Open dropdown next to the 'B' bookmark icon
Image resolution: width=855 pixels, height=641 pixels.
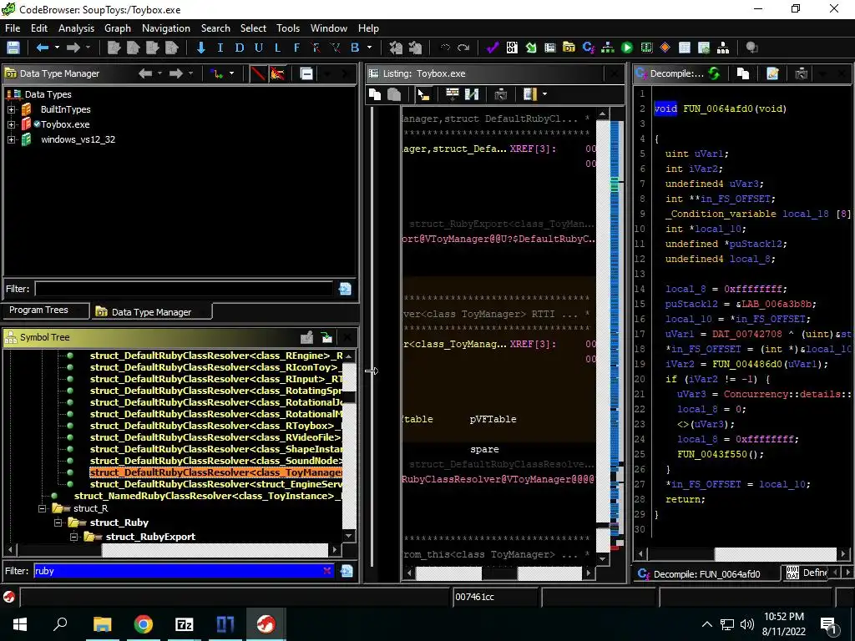(369, 48)
